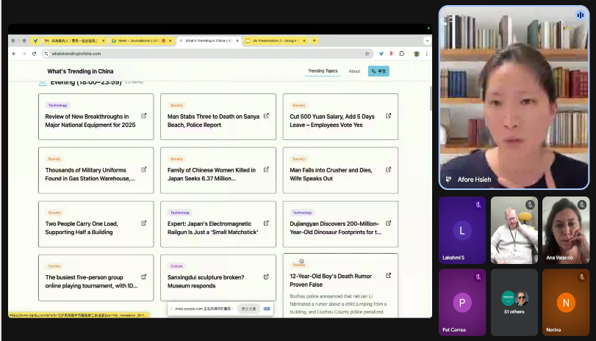Click the browser back arrow
Screen dimensions: 596x341
(x=14, y=54)
